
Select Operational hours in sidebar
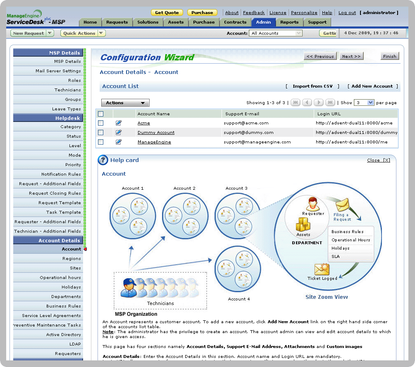point(48,278)
